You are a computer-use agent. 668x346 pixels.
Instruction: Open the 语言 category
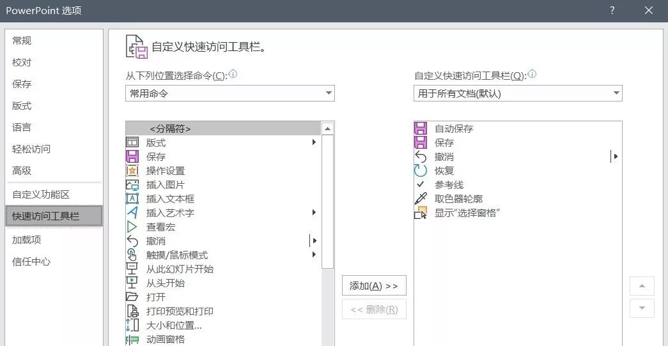click(x=54, y=127)
